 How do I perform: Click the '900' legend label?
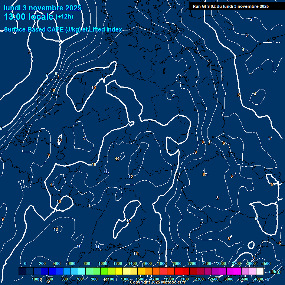tap(94, 279)
